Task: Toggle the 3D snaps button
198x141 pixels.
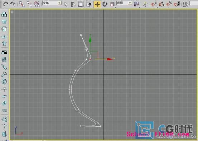Action: [x=154, y=4]
